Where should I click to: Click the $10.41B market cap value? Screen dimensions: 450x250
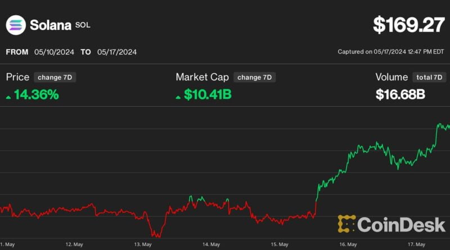[x=208, y=95]
